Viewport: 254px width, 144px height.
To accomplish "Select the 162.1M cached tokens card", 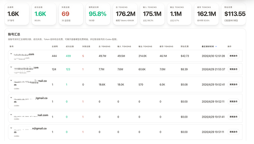I will coord(207,14).
